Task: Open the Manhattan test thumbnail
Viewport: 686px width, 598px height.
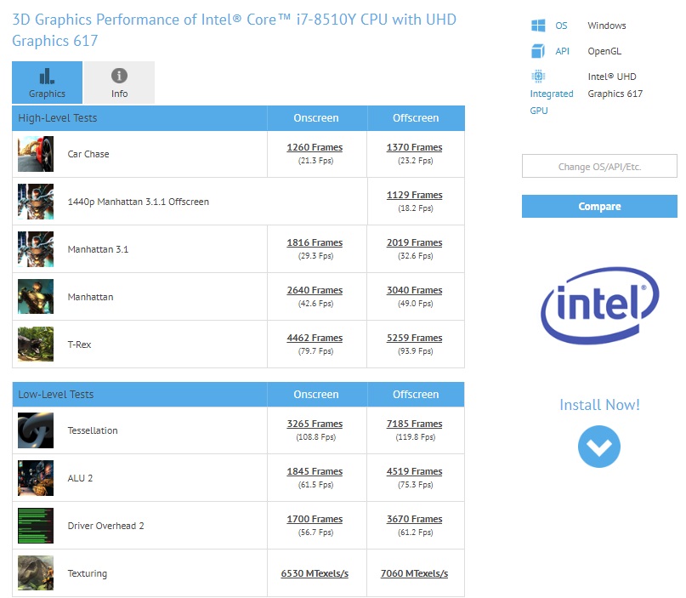Action: [x=36, y=296]
